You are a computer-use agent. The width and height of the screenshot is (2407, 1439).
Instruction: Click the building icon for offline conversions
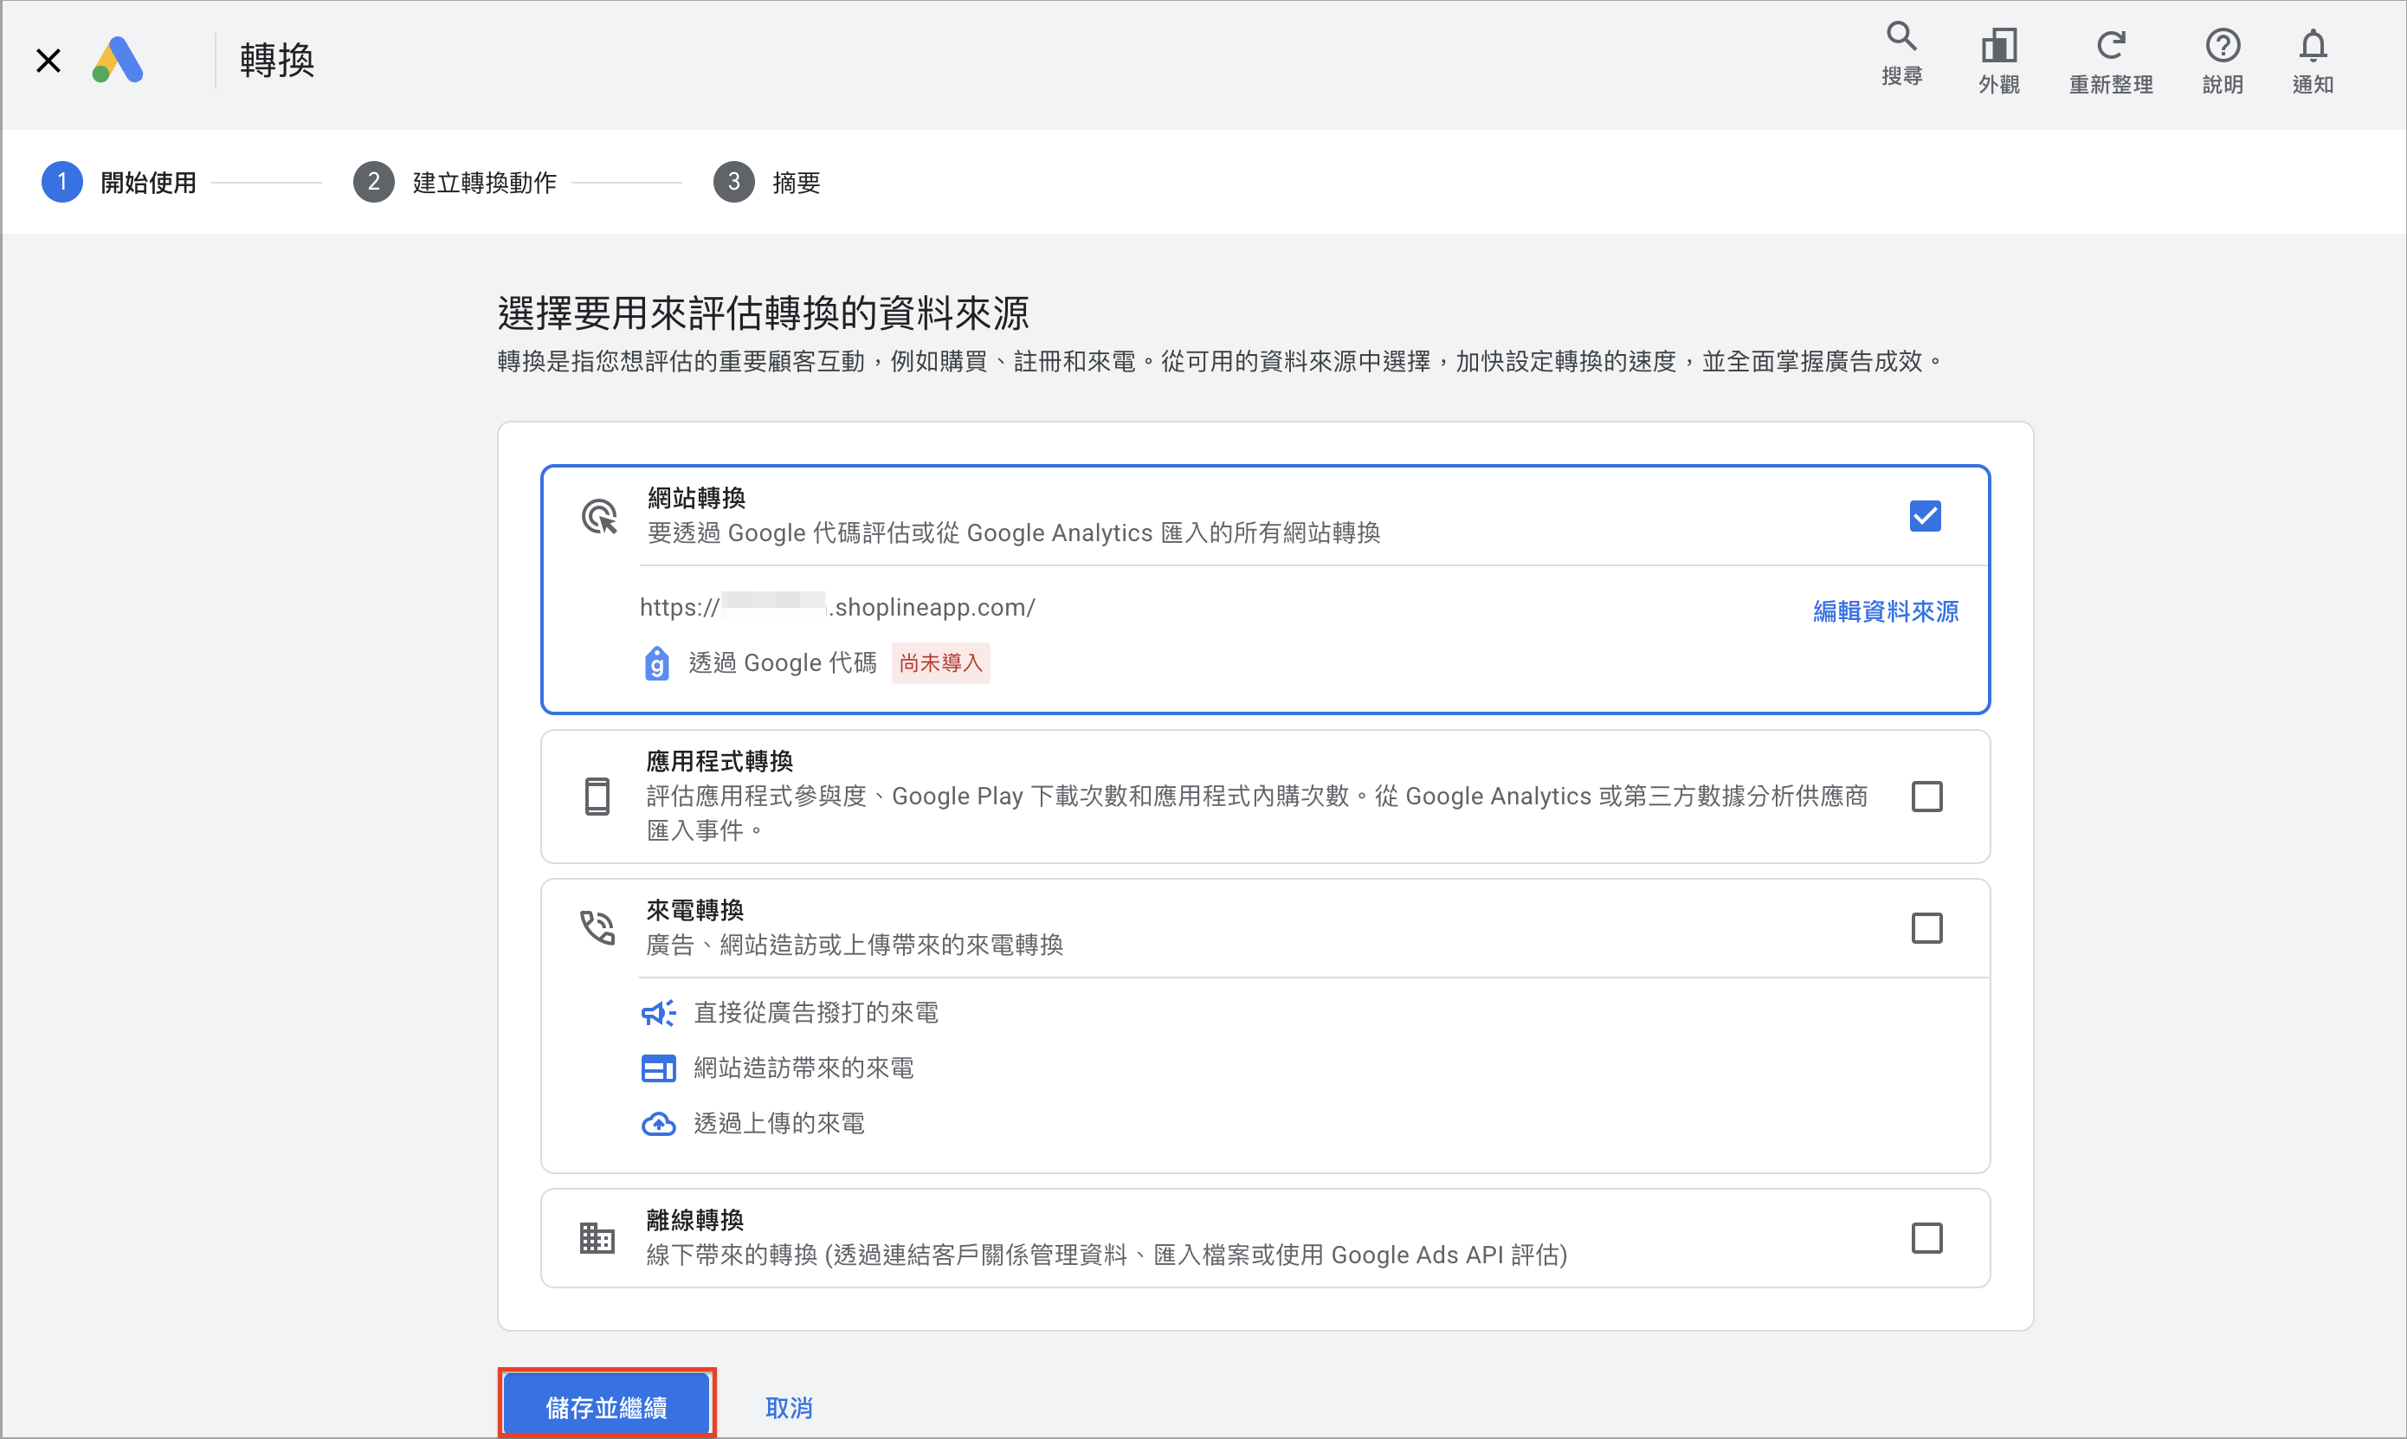597,1238
